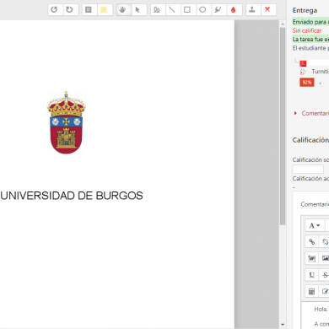The width and height of the screenshot is (329, 329).
Task: Rotate the page counterclockwise
Action: coord(54,10)
